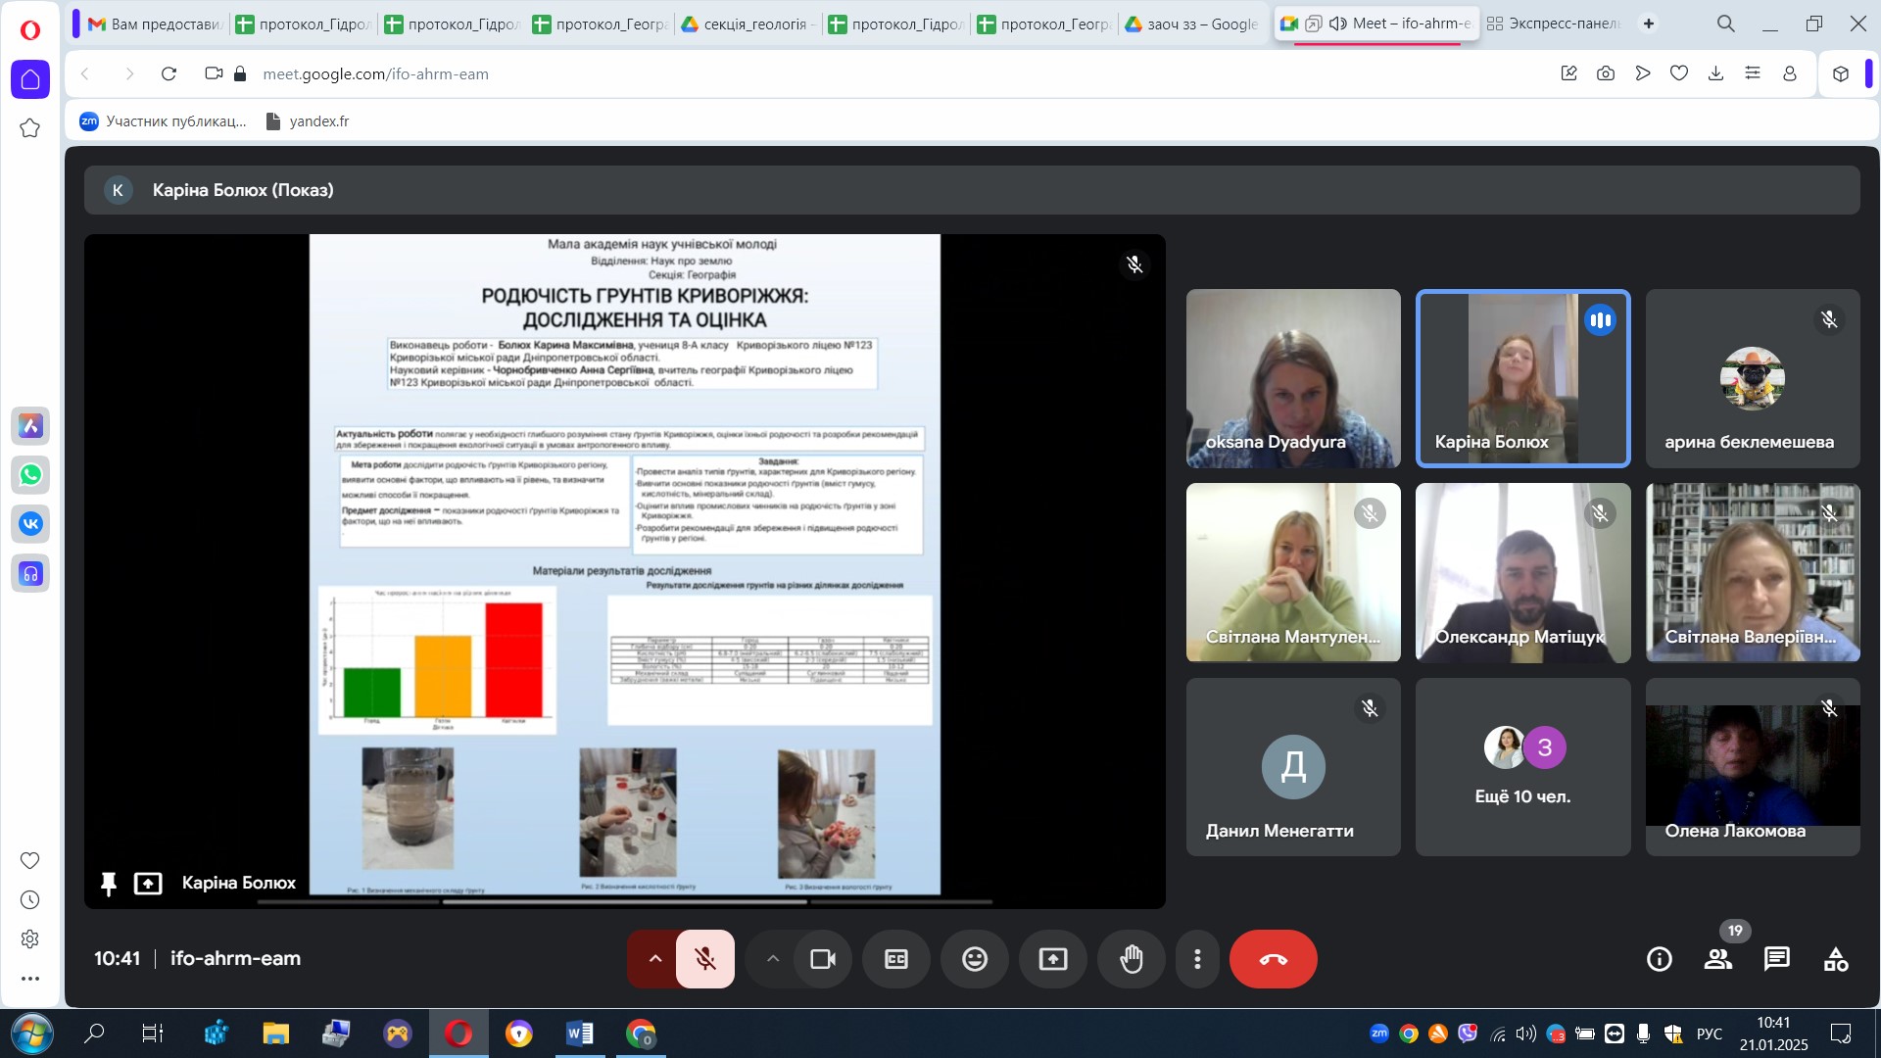Reload the Meet page

pyautogui.click(x=169, y=73)
